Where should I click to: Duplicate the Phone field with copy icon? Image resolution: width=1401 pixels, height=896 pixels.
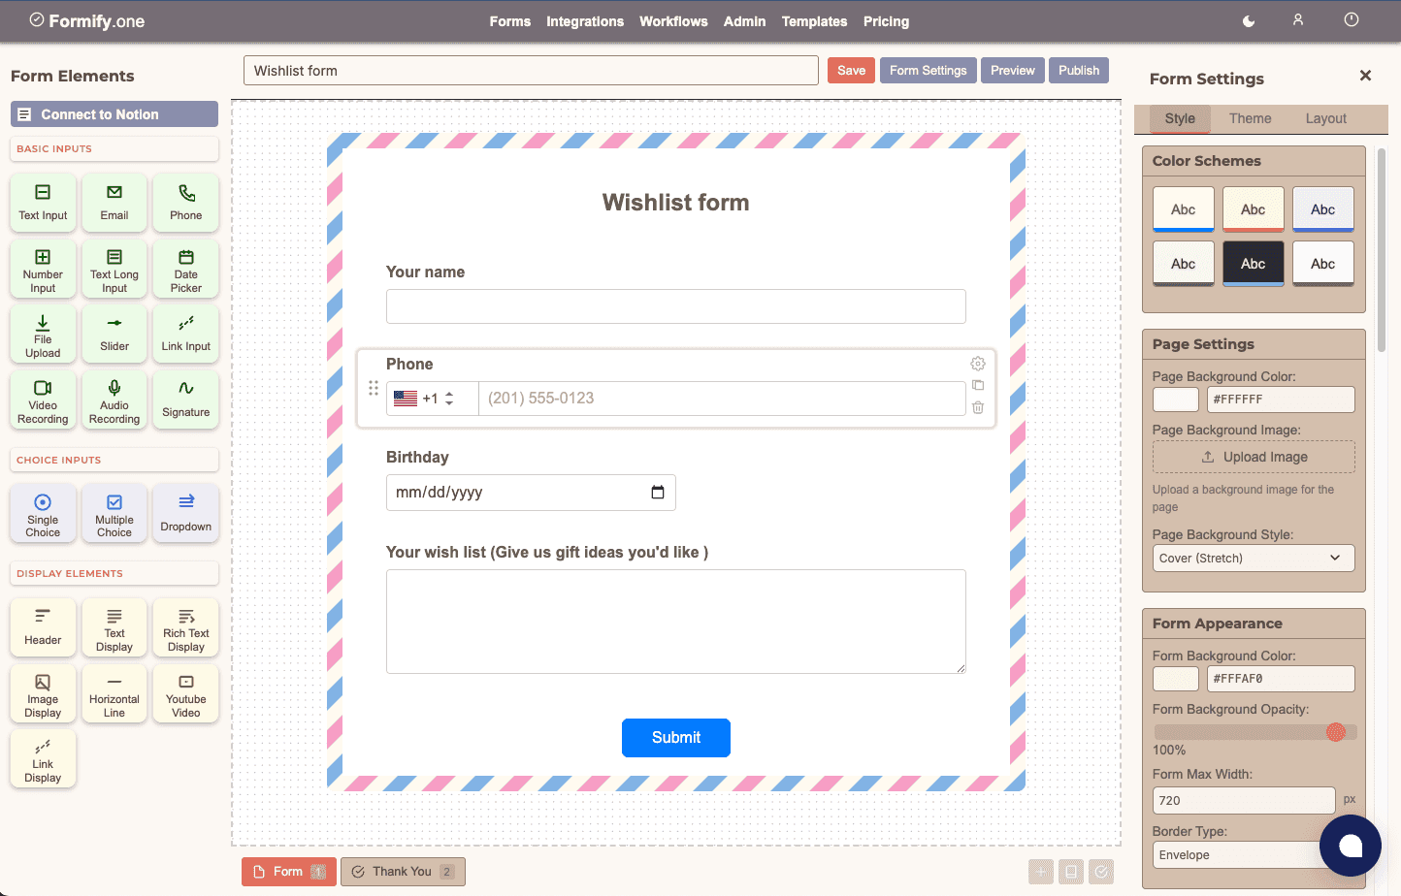978,385
